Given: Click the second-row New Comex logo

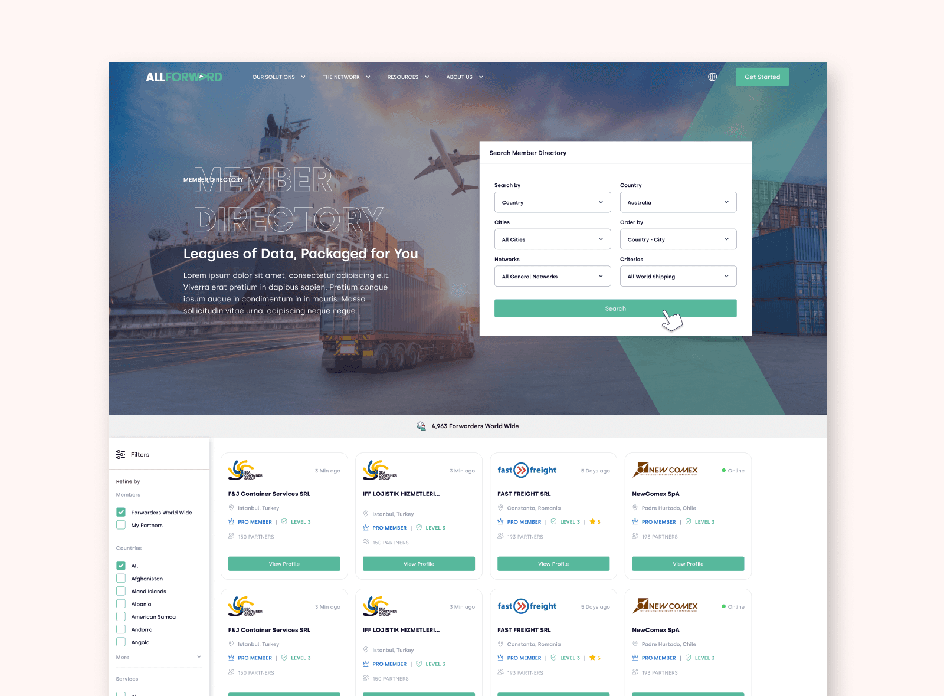Looking at the screenshot, I should tap(665, 606).
